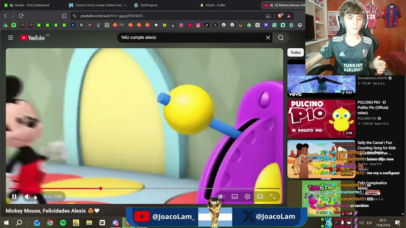Pause the Mickey Mouse video
This screenshot has width=406, height=228.
coord(14,197)
